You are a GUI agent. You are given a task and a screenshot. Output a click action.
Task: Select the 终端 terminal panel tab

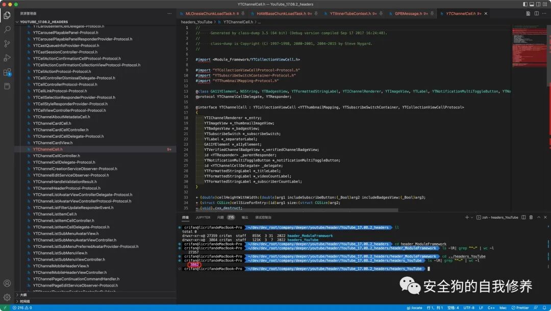(x=186, y=217)
